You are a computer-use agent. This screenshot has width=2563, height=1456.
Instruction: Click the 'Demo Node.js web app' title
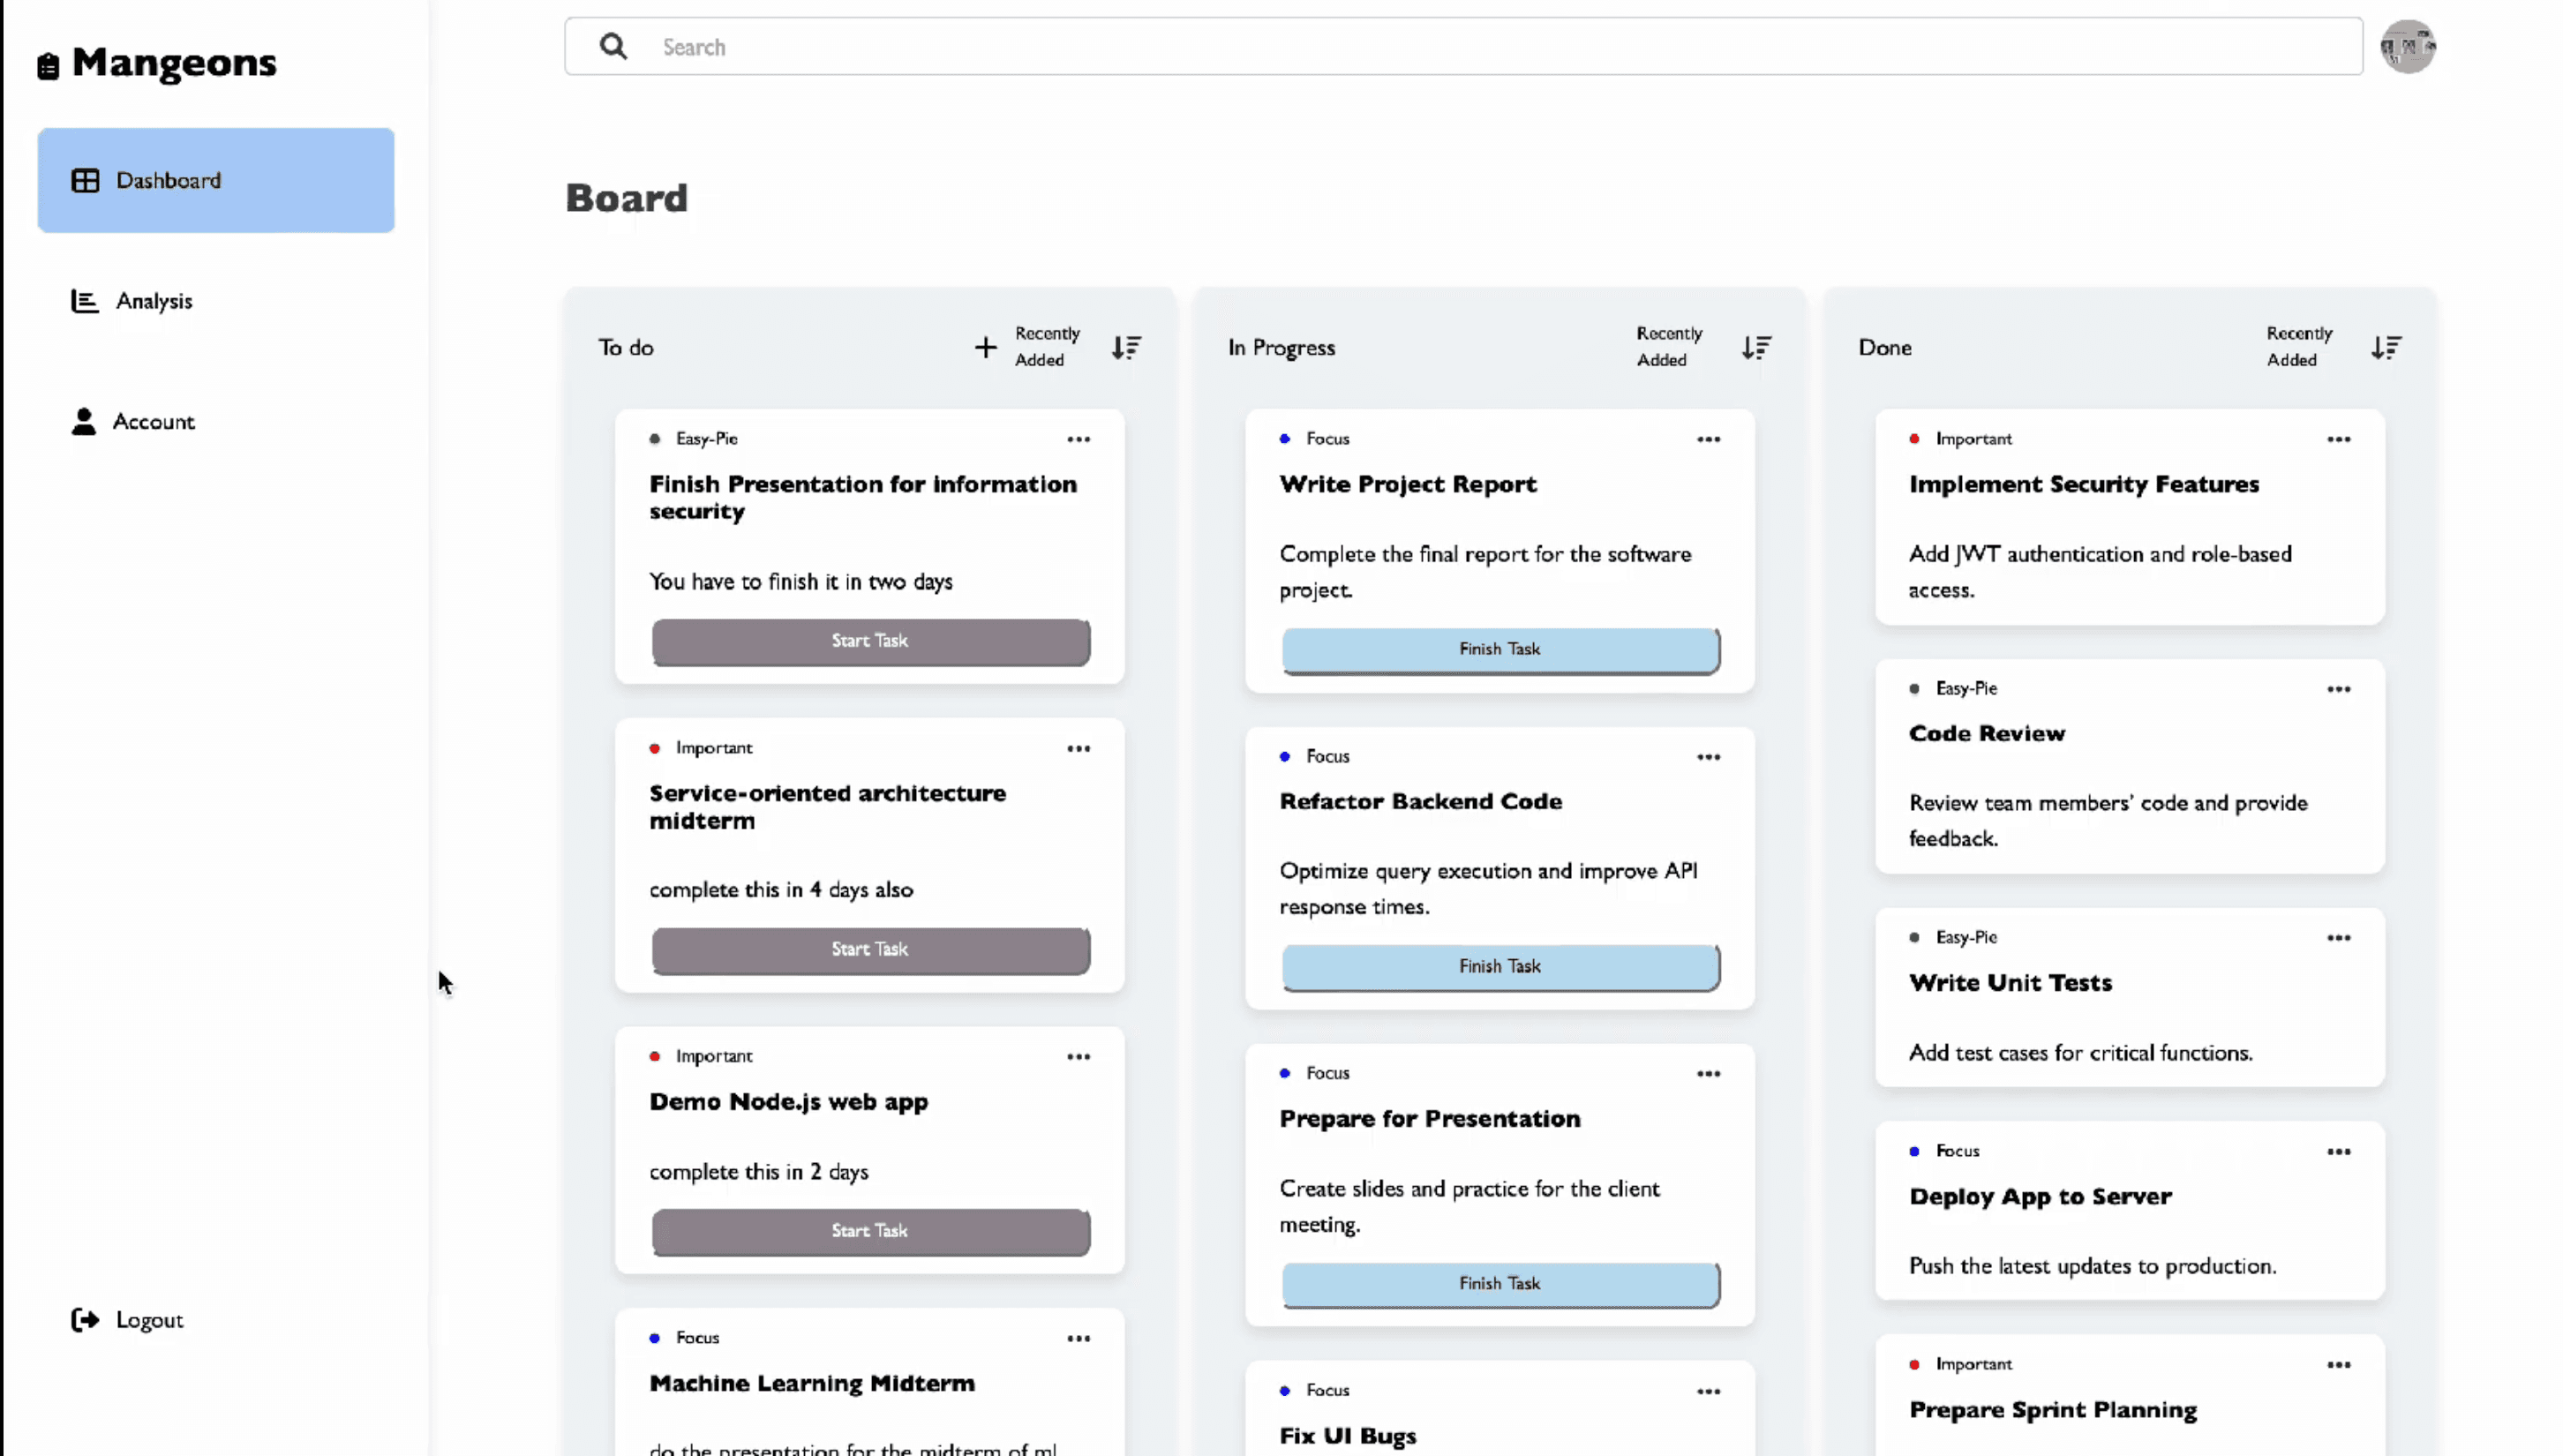pyautogui.click(x=788, y=1102)
